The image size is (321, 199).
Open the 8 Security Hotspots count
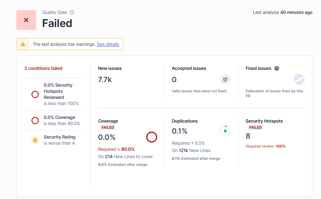click(x=248, y=136)
